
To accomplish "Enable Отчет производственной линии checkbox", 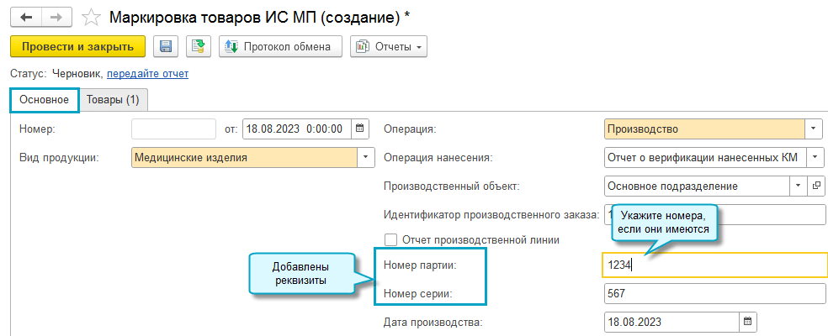I will (x=391, y=239).
